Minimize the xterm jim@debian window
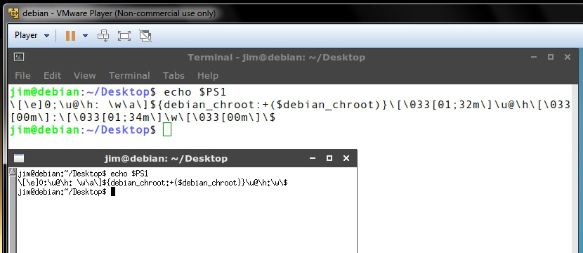This screenshot has height=253, width=583. [313, 159]
